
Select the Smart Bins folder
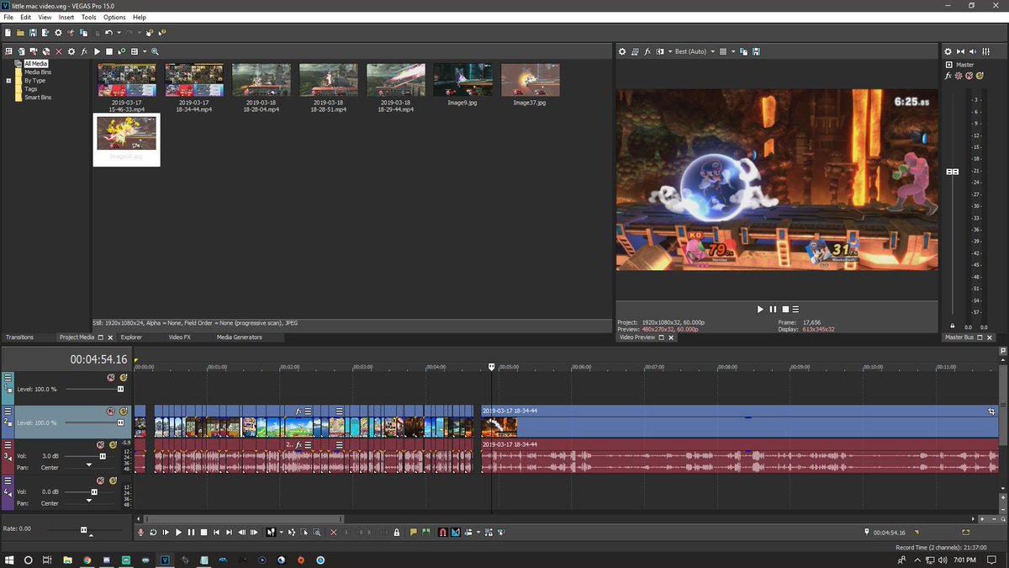pos(37,98)
